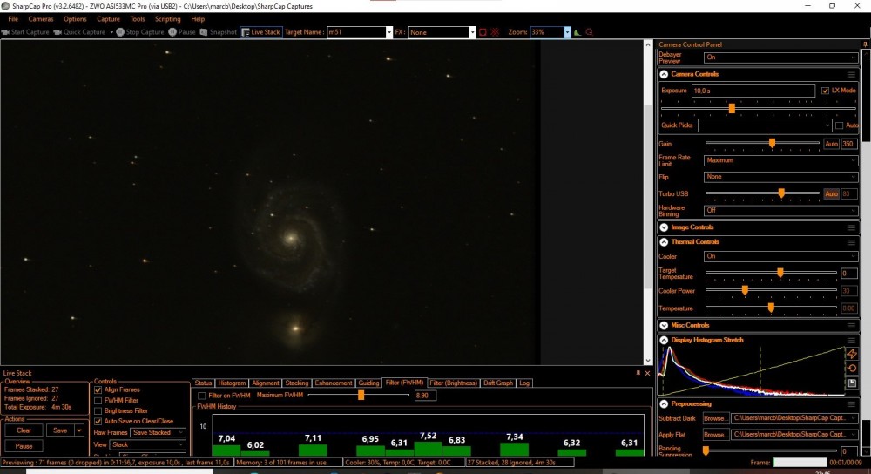Open the Misc Controls section menu icon
Screen dimensions: 871x474
[852, 326]
